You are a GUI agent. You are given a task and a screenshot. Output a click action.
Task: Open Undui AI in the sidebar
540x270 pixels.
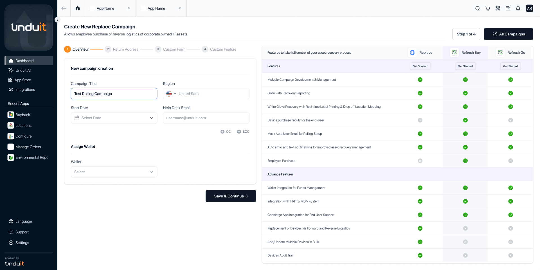point(23,70)
